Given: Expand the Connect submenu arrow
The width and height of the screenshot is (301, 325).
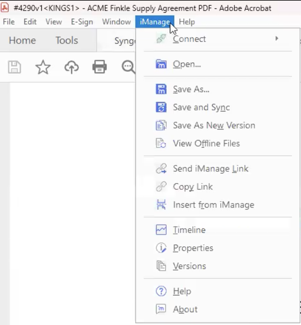Looking at the screenshot, I should [x=277, y=38].
